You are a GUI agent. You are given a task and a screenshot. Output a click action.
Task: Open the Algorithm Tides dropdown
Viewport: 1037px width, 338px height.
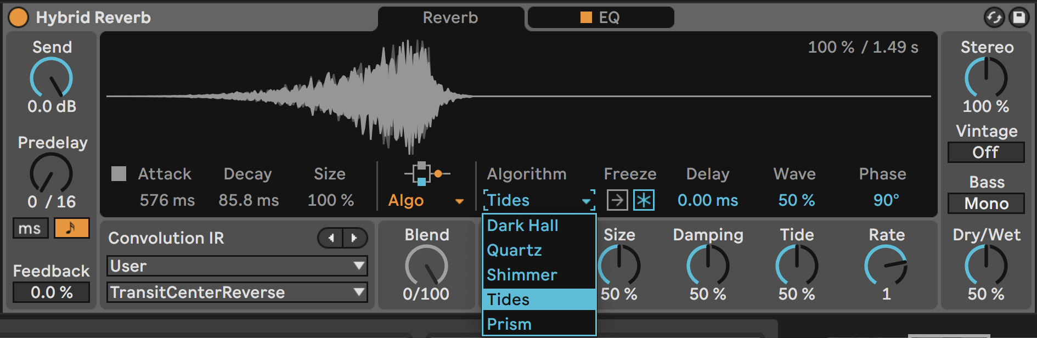pyautogui.click(x=539, y=201)
